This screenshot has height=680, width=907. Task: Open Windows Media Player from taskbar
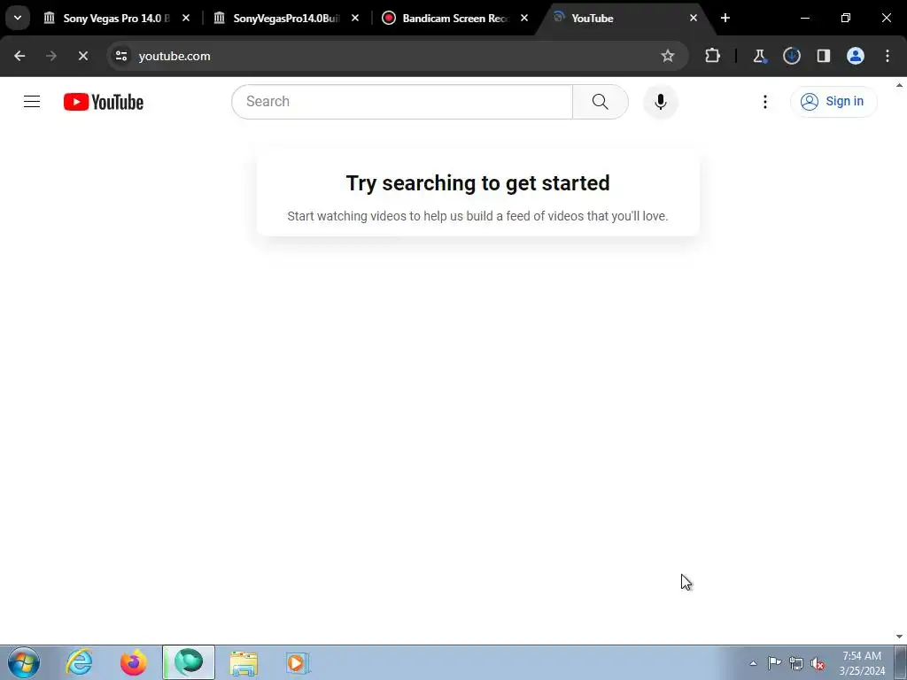298,662
